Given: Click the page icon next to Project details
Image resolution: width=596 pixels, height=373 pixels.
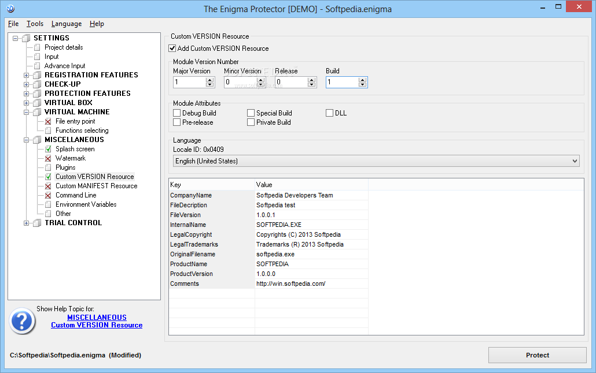Looking at the screenshot, I should coord(37,47).
